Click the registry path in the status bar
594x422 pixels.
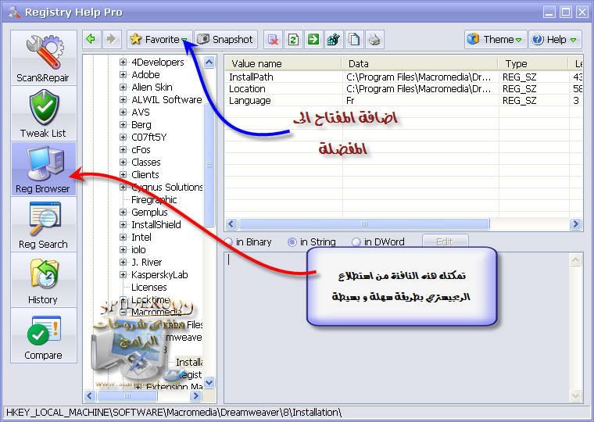pos(174,412)
